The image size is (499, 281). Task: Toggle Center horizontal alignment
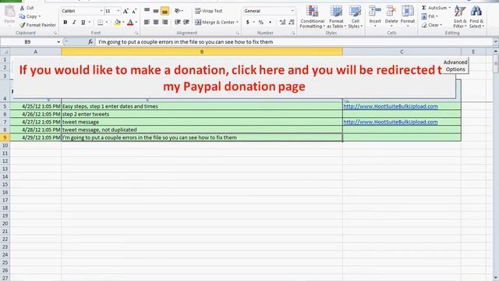(156, 22)
